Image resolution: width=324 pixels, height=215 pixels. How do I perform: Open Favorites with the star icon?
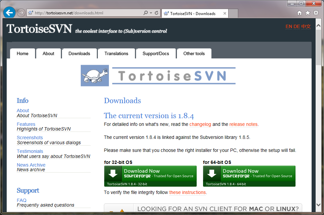click(308, 13)
